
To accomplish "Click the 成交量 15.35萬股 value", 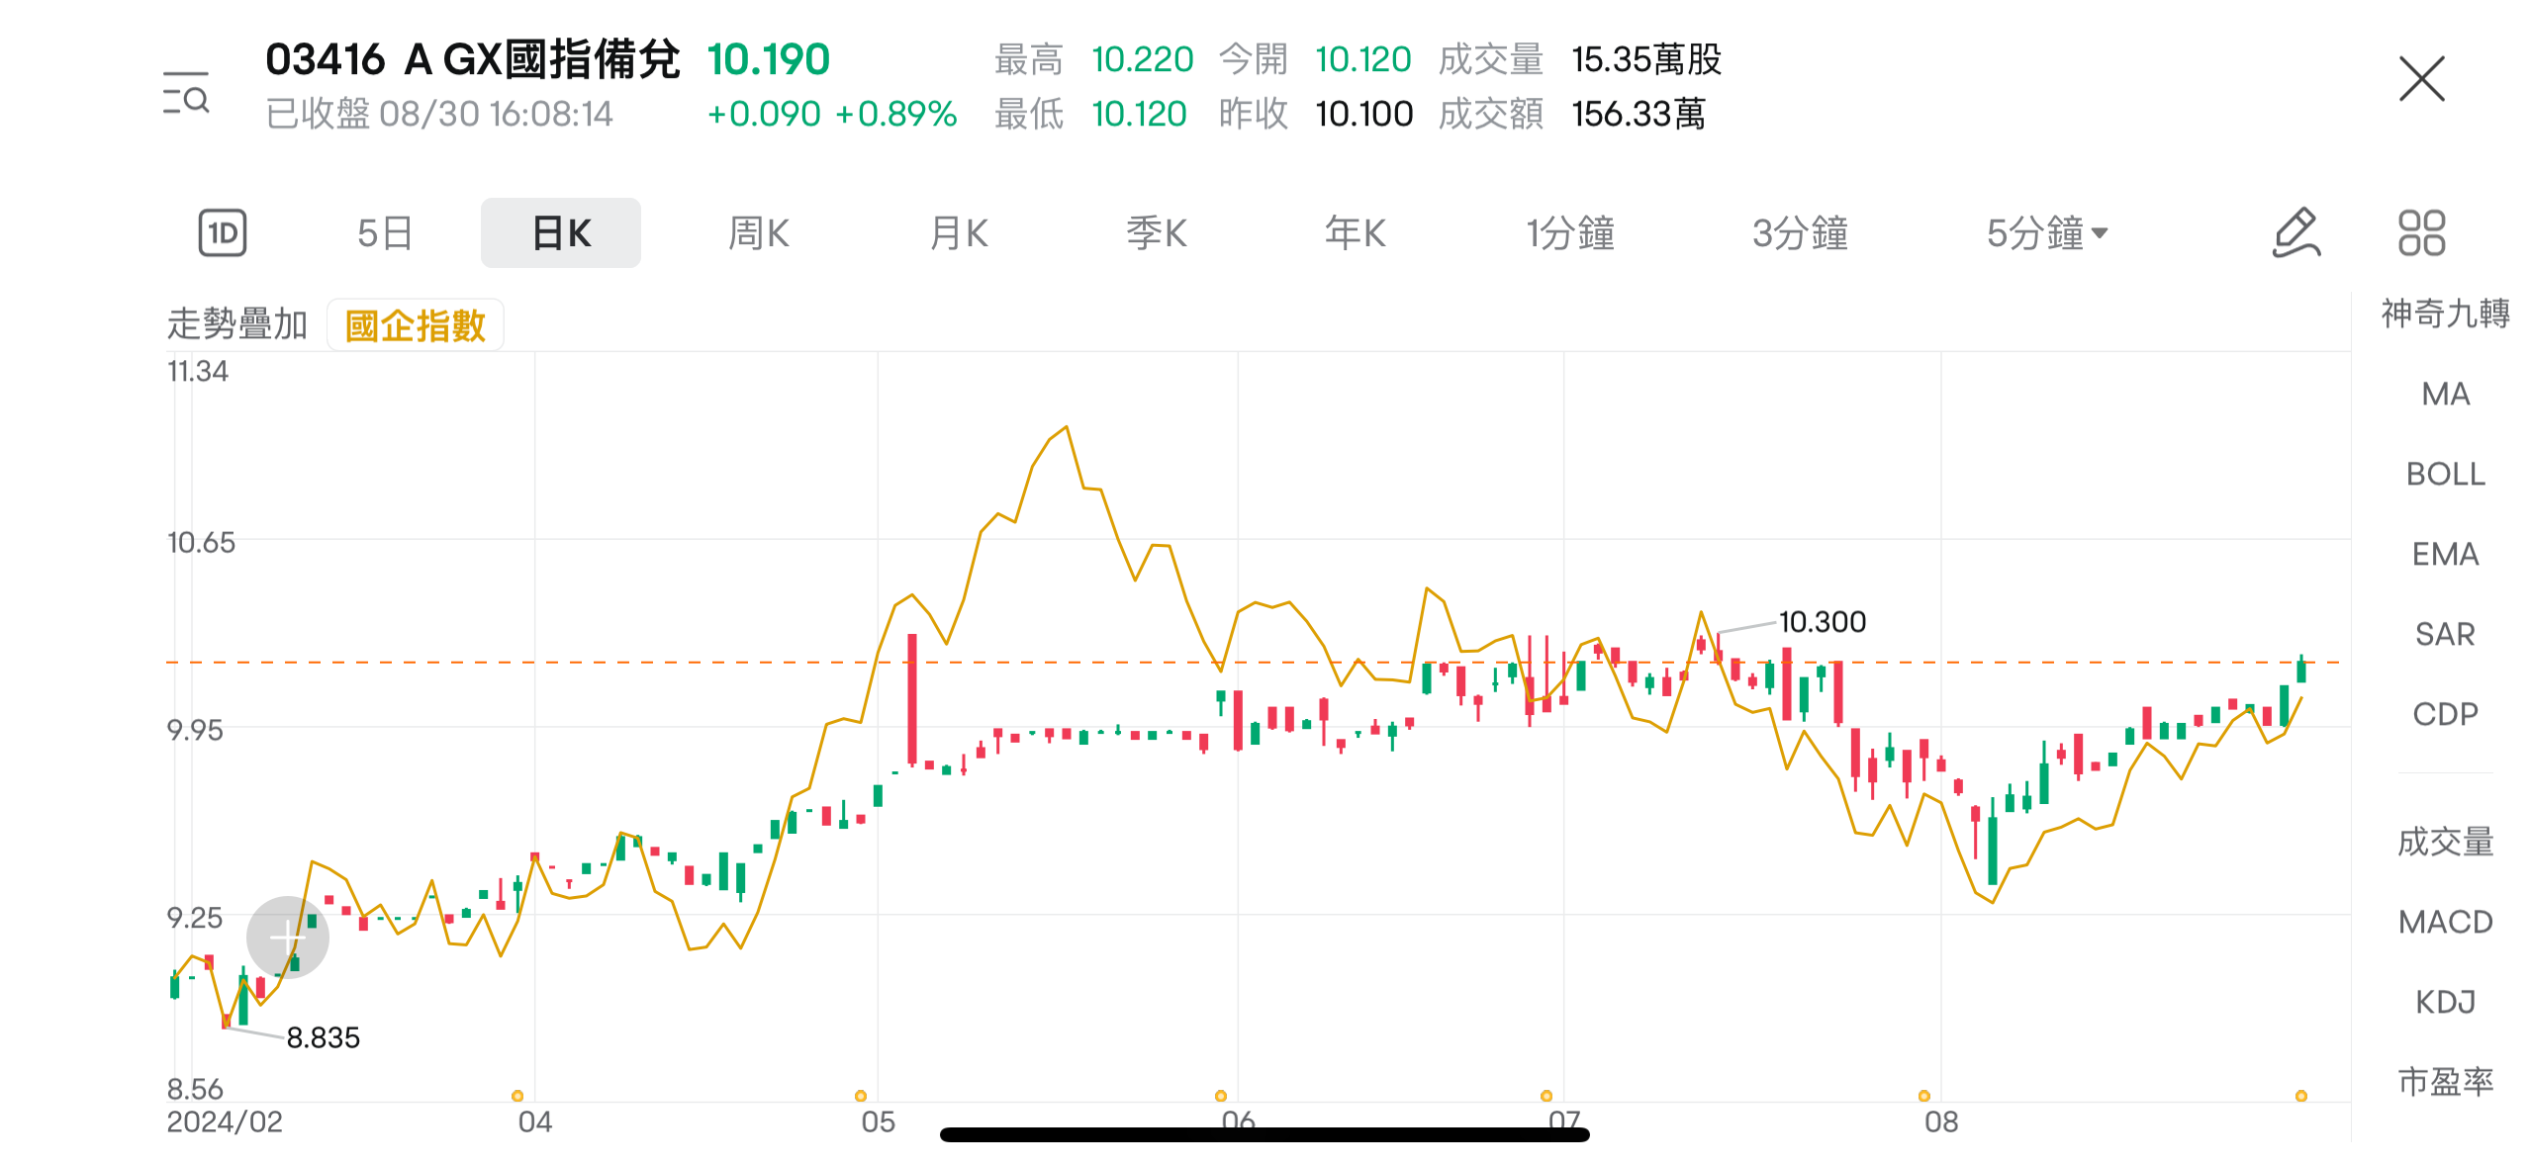I will pos(1646,59).
